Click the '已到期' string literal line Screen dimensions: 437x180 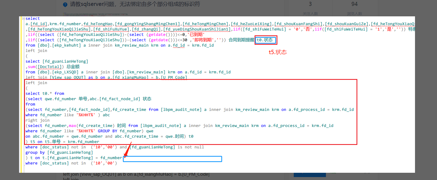(115, 35)
